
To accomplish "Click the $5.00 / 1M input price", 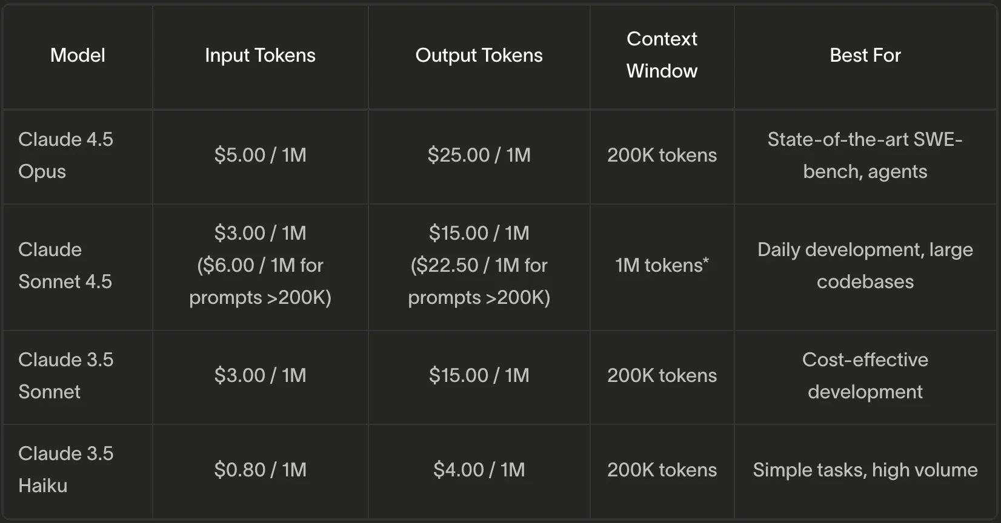I will pos(260,156).
